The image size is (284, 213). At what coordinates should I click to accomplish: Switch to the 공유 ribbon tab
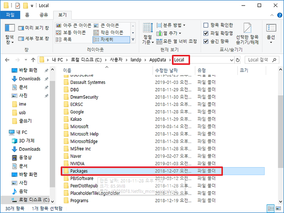pos(44,15)
